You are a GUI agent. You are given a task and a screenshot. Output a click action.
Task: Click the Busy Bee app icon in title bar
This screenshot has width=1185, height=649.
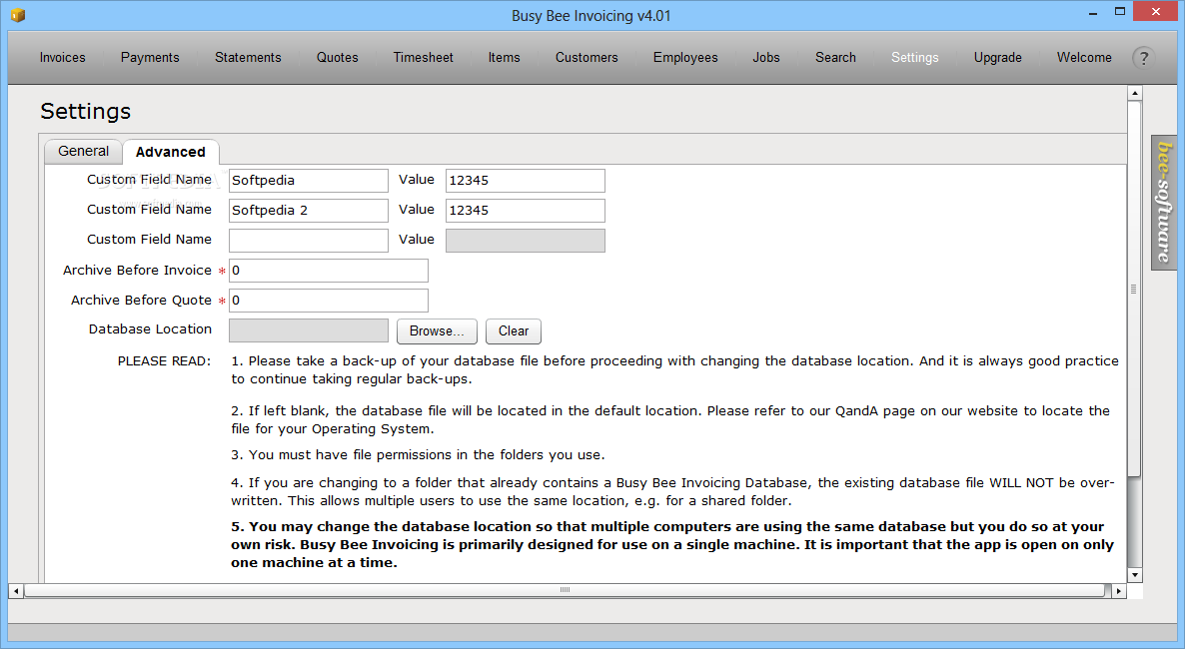pos(18,15)
